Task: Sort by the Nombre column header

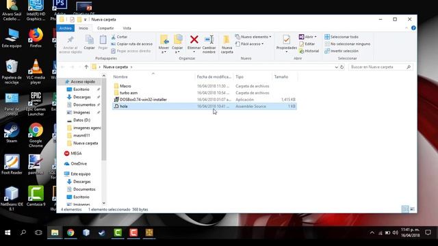Action: (153, 77)
